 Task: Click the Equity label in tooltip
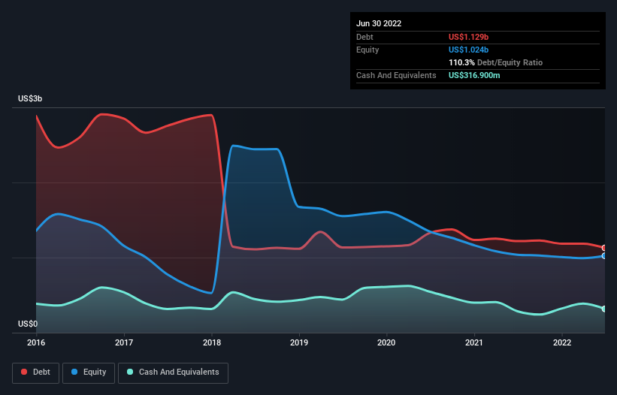(367, 50)
